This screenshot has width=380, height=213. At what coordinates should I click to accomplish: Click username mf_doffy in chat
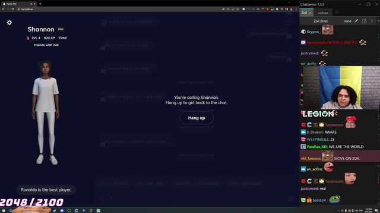[x=309, y=64]
